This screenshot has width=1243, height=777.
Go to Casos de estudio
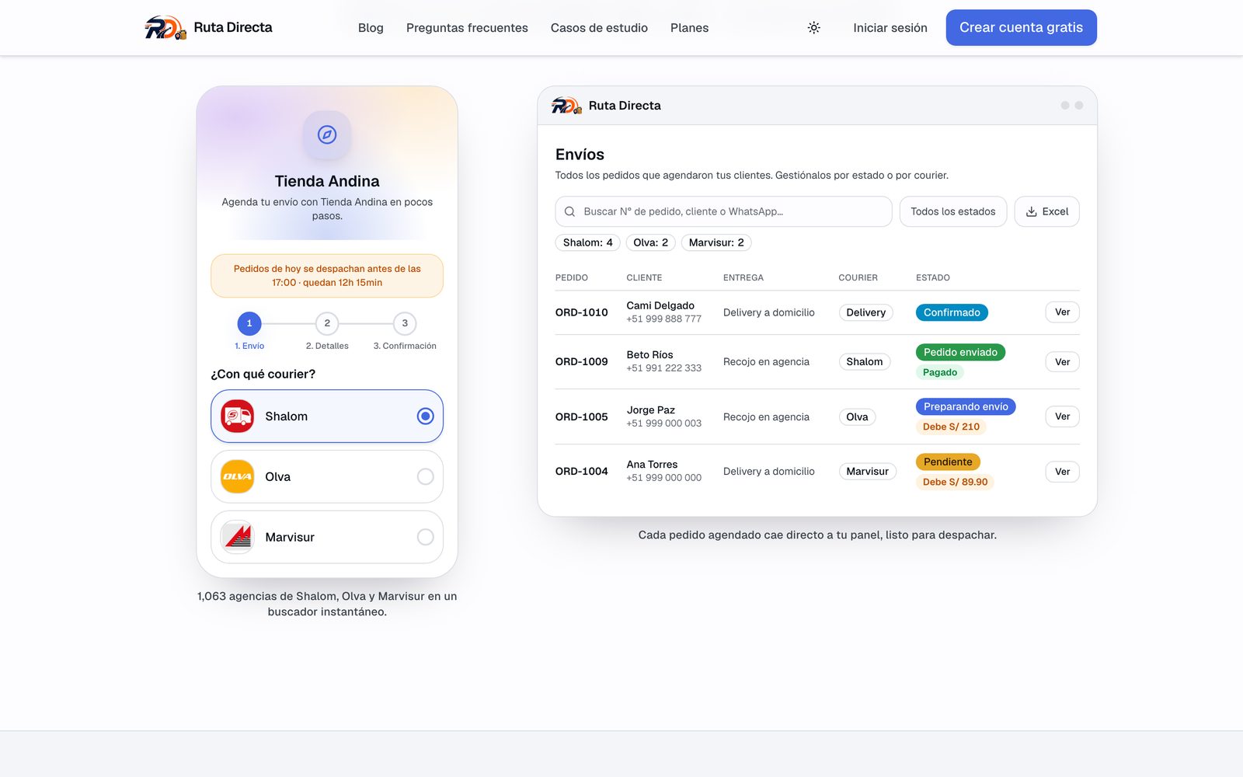click(599, 28)
